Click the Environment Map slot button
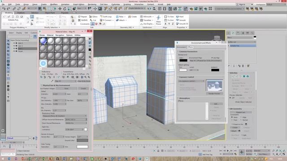 point(205,61)
